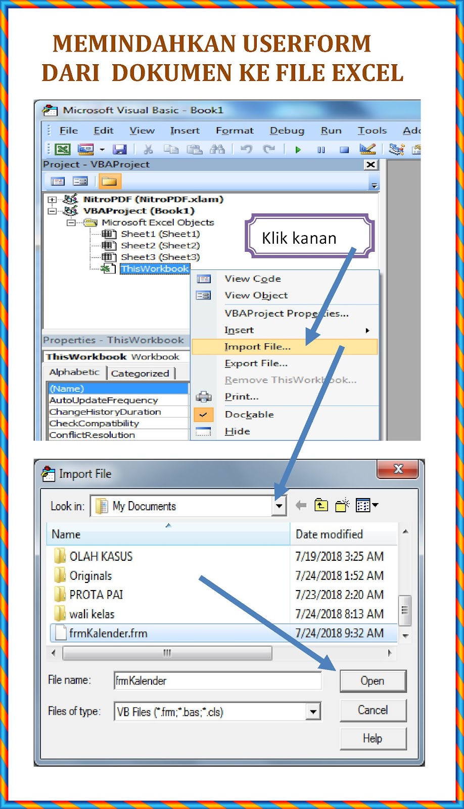The height and width of the screenshot is (809, 464).
Task: Click the Find binoculars icon
Action: [x=217, y=149]
